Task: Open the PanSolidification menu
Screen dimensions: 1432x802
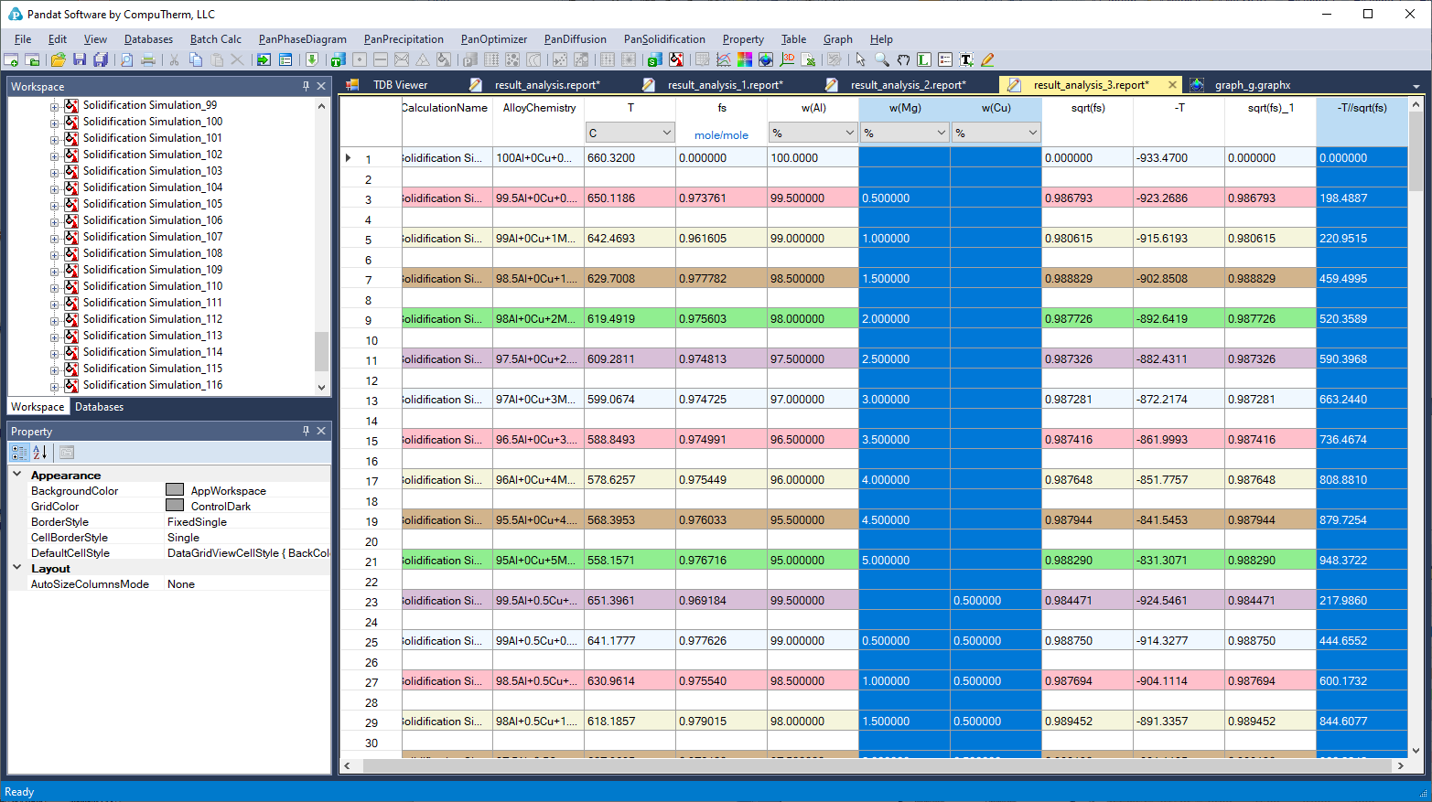Action: 664,39
